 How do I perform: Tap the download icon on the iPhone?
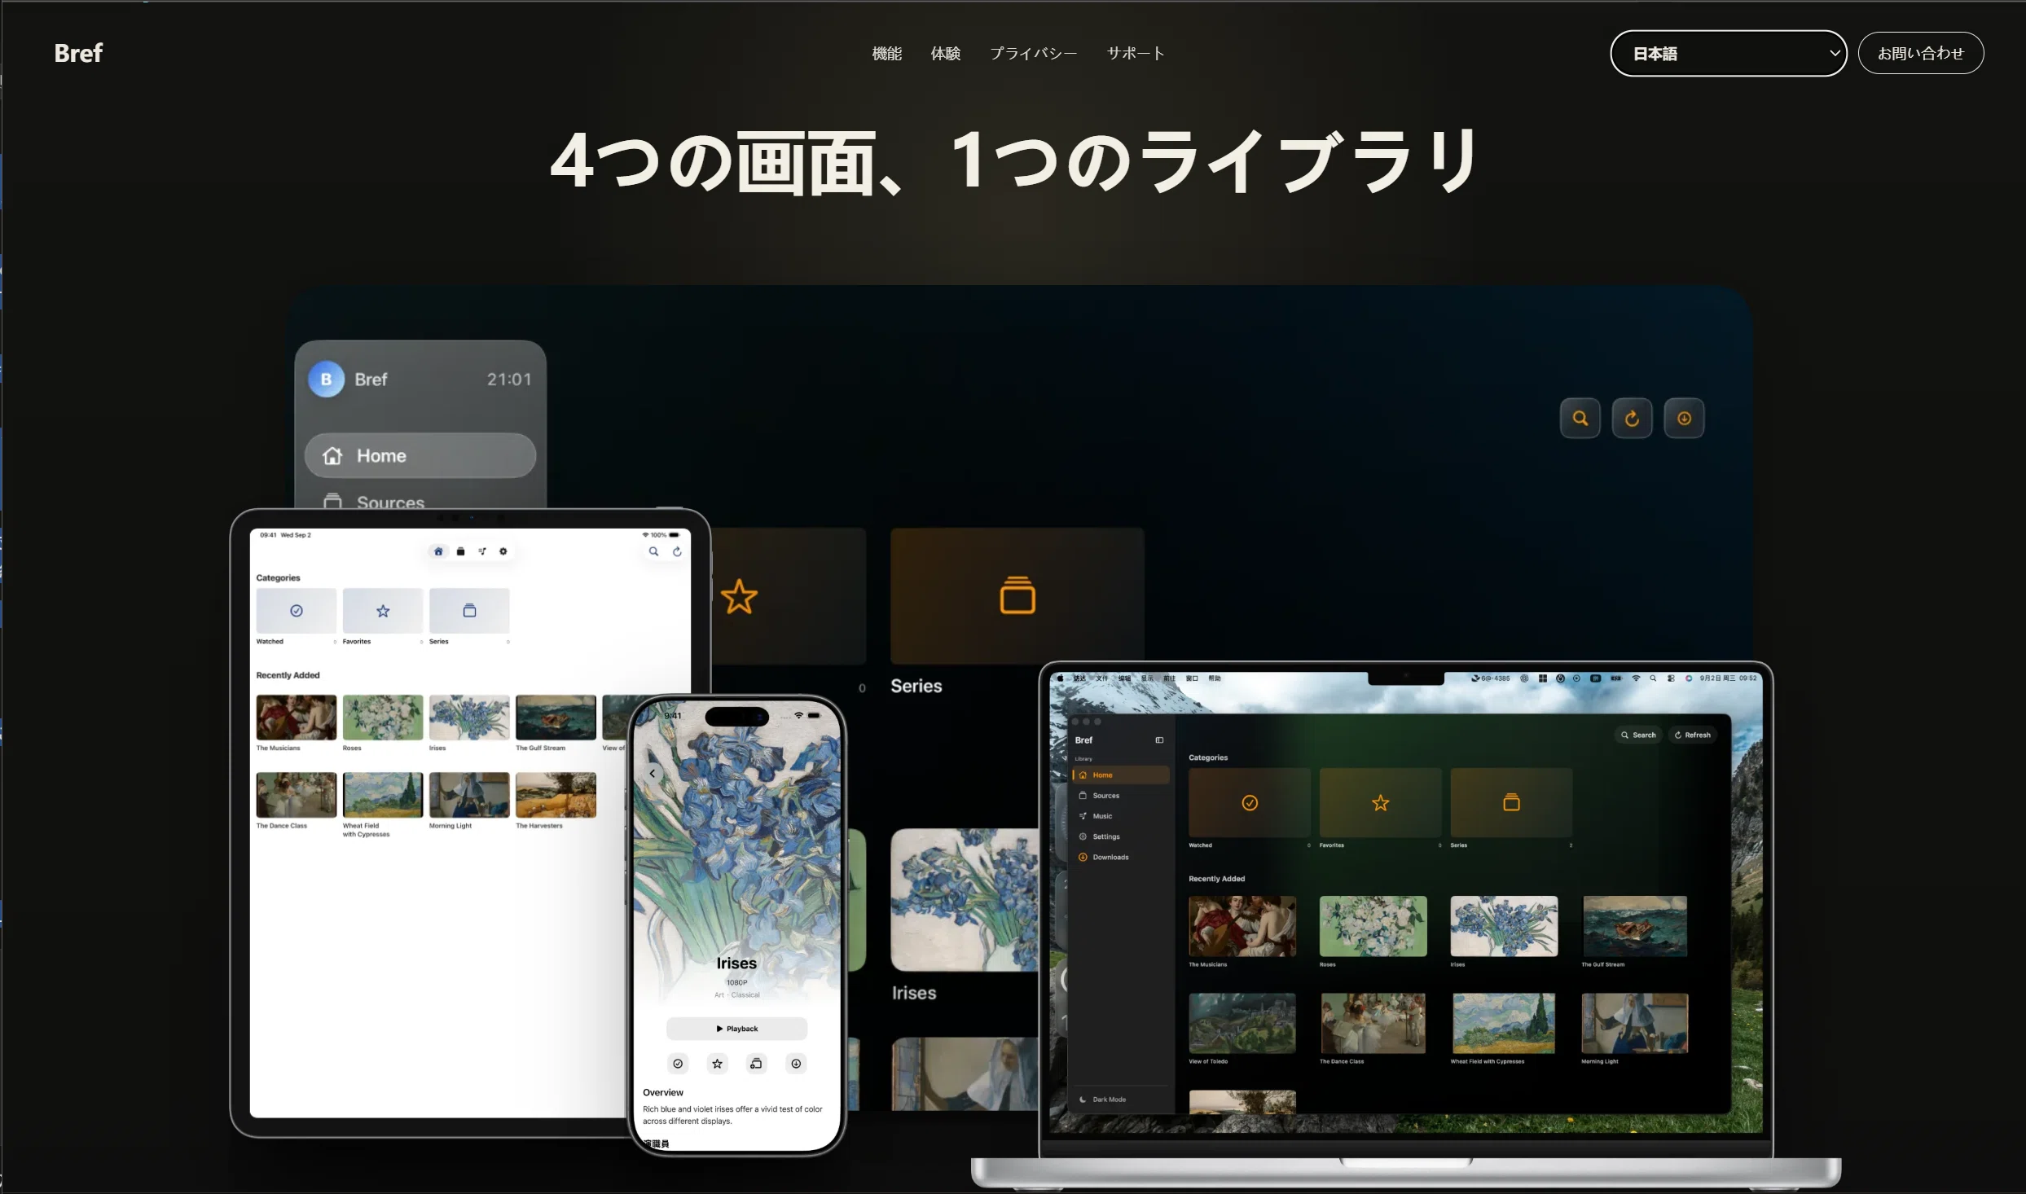pyautogui.click(x=796, y=1064)
